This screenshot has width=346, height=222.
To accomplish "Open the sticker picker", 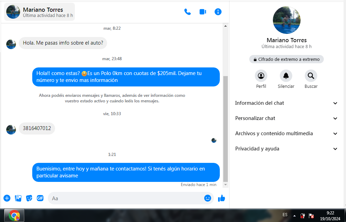I will (x=29, y=198).
